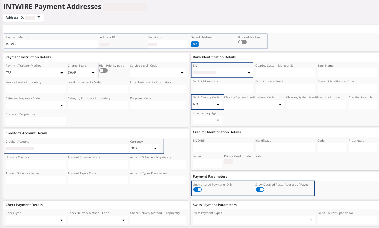Viewport: 379px width, 228px height.
Task: Enable the High Priority payment toggle
Action: 103,71
